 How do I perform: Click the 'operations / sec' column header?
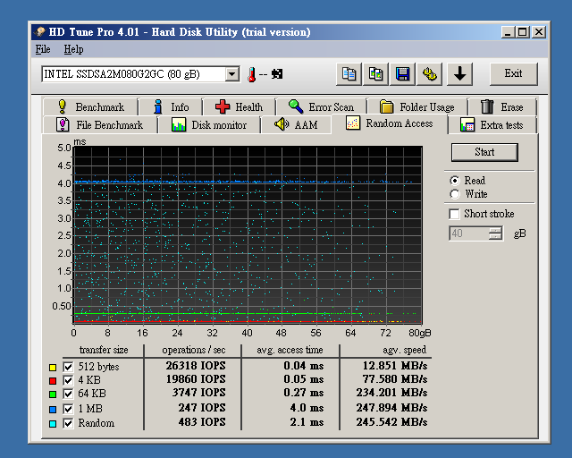coord(194,350)
